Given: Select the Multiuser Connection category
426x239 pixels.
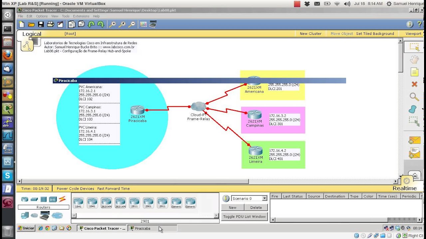Looking at the screenshot, I should click(x=57, y=216).
